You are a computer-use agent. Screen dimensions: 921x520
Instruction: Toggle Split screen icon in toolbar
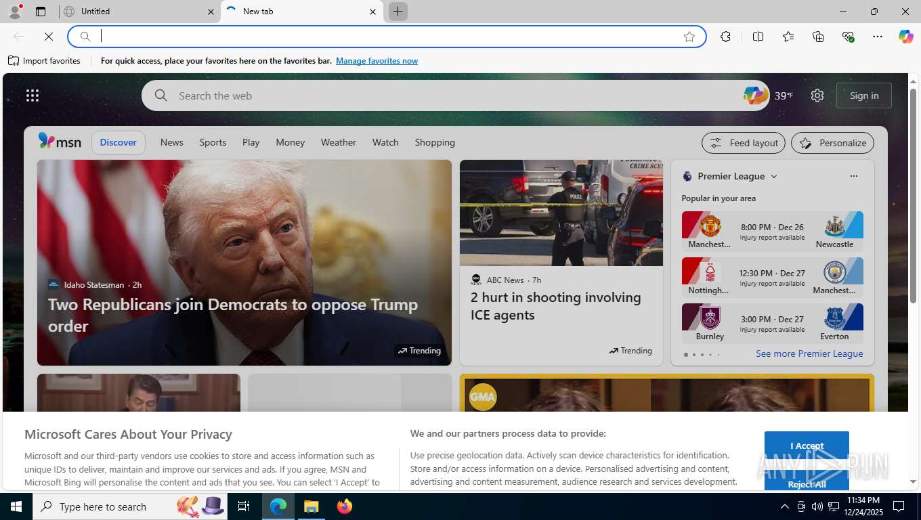pyautogui.click(x=758, y=37)
